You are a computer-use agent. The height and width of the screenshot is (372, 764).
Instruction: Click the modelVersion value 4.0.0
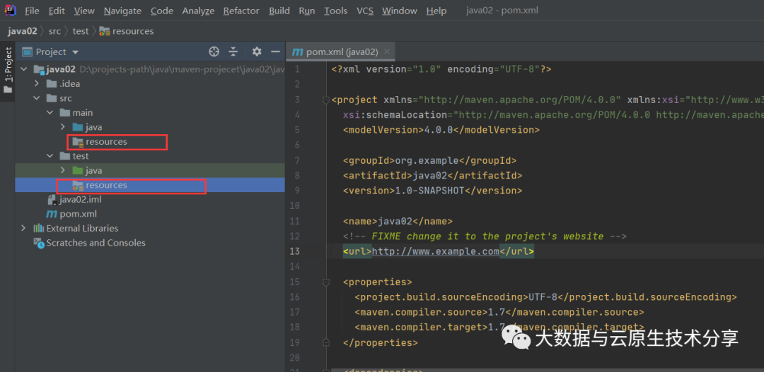439,130
